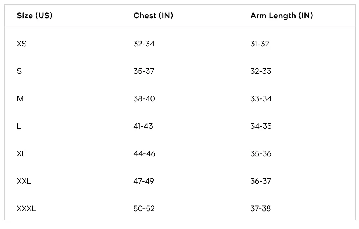Select the XS size row label
359x229 pixels.
(x=22, y=44)
